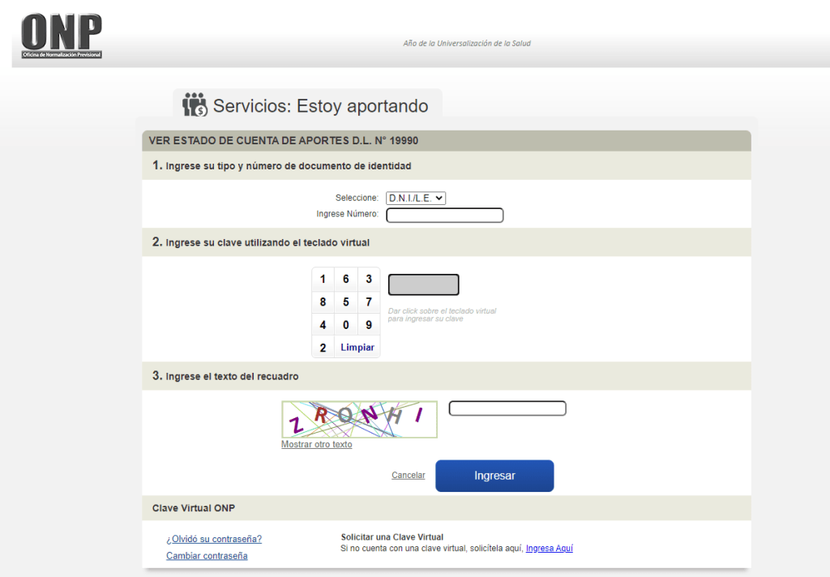Open the ¿Olvidó su contraseña? link
Viewport: 830px width, 577px height.
(214, 539)
